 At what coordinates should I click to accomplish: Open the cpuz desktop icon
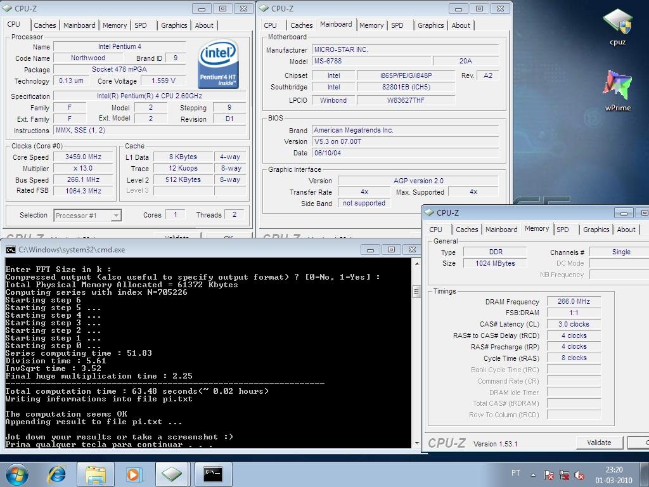click(617, 25)
